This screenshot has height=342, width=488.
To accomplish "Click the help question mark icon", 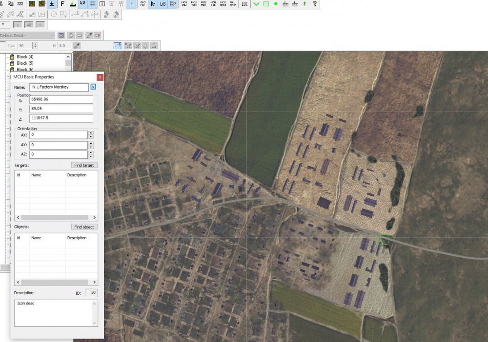I will coord(315,4).
